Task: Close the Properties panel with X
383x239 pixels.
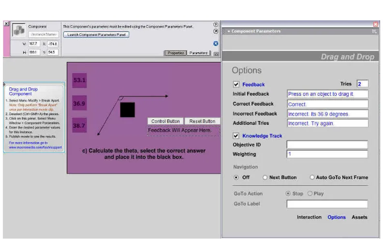Action: pos(6,24)
